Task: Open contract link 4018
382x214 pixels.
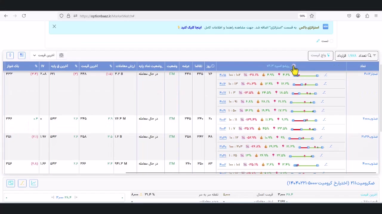Action: 223,102
